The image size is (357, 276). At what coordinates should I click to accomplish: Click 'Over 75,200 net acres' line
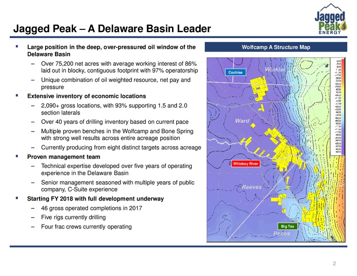coord(119,67)
